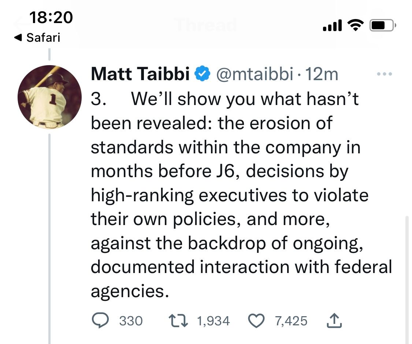Like the tweet with the heart icon
Image resolution: width=412 pixels, height=344 pixels.
point(256,321)
